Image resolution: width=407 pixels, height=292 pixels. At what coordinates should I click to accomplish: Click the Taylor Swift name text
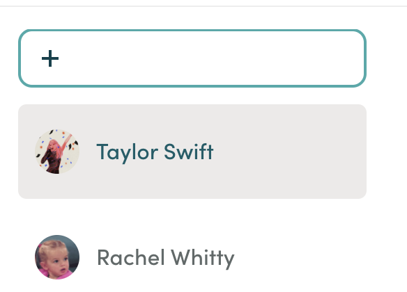(155, 152)
